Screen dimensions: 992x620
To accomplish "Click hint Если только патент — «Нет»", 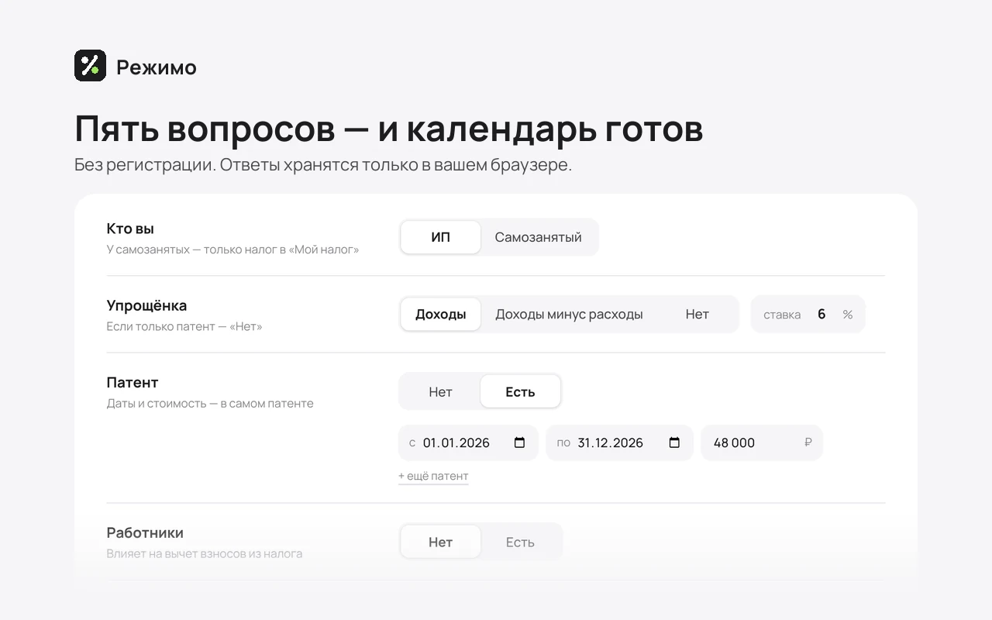I will coord(184,326).
